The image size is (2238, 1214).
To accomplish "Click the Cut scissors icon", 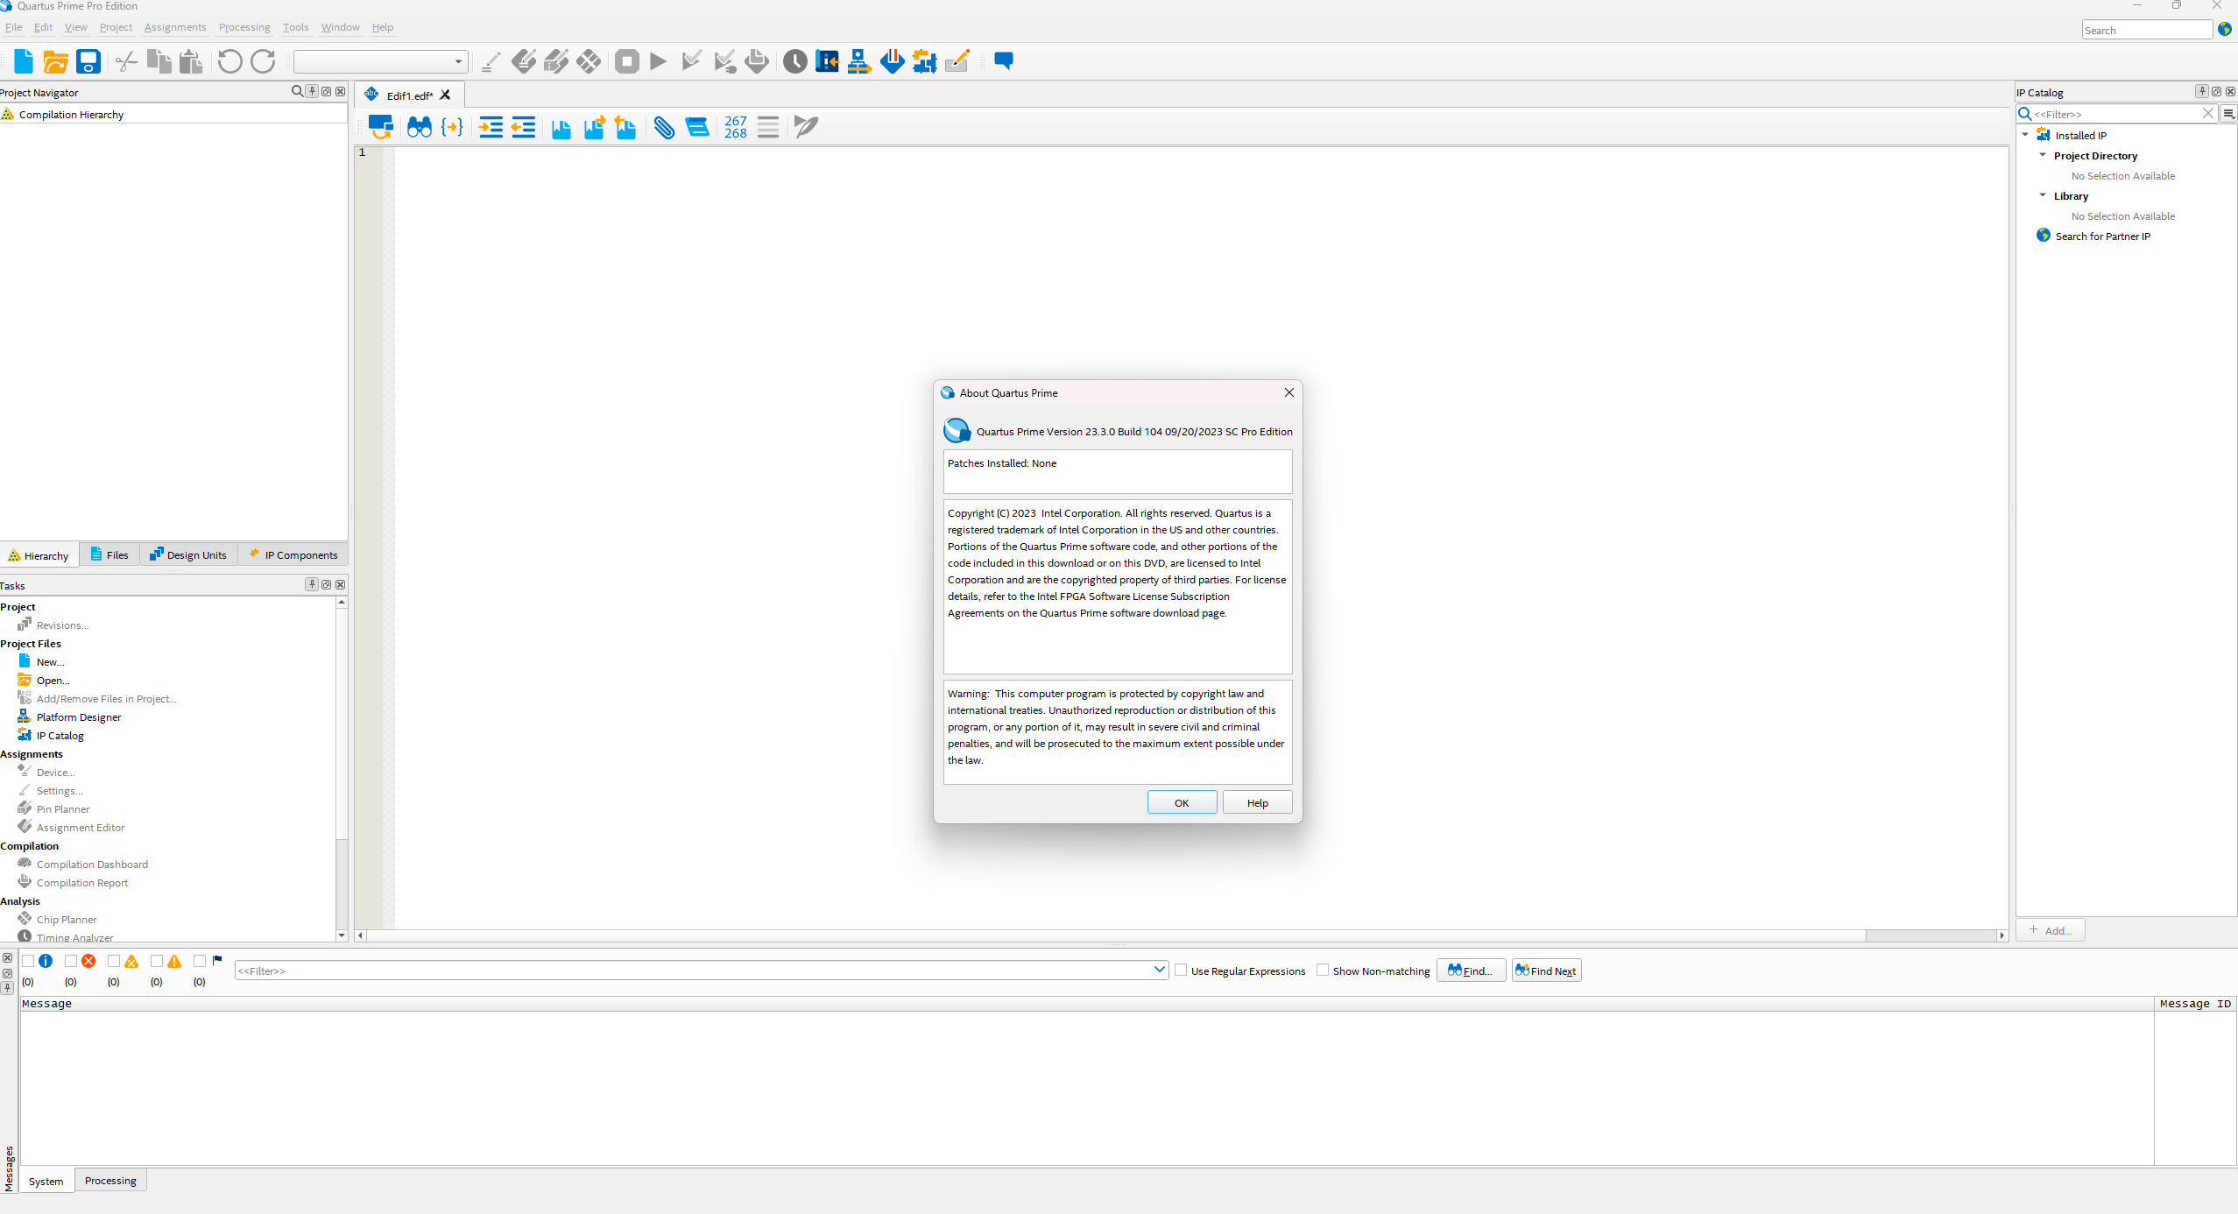I will (x=127, y=61).
